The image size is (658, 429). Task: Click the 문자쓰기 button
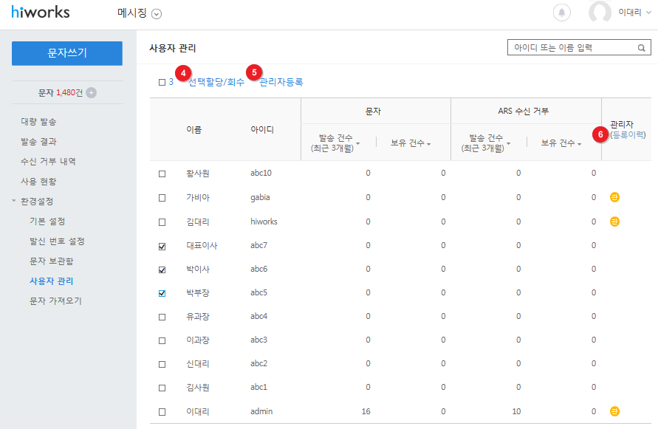(x=67, y=53)
